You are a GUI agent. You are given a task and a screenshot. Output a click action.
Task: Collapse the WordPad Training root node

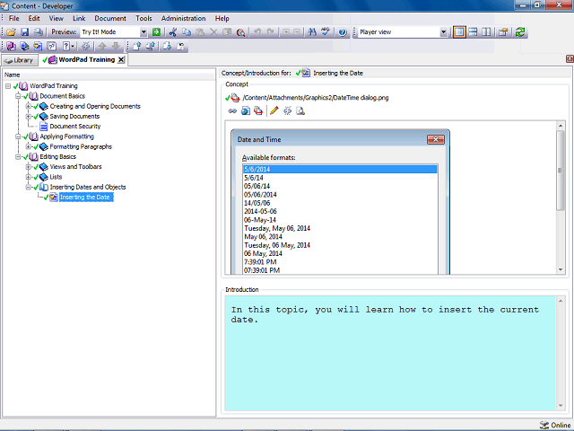[x=8, y=86]
